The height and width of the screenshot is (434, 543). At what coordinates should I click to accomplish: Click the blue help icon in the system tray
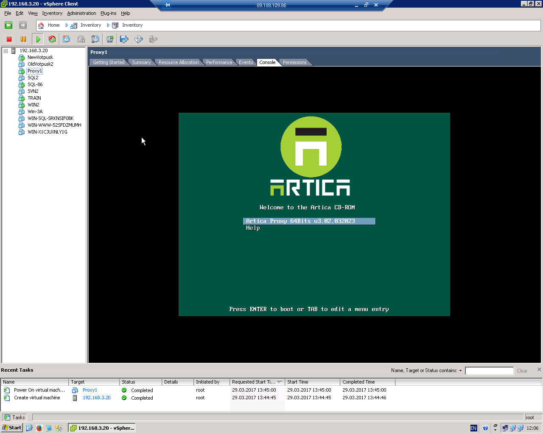click(x=485, y=428)
